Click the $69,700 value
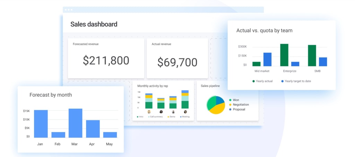Image resolution: width=355 pixels, height=157 pixels. 177,62
